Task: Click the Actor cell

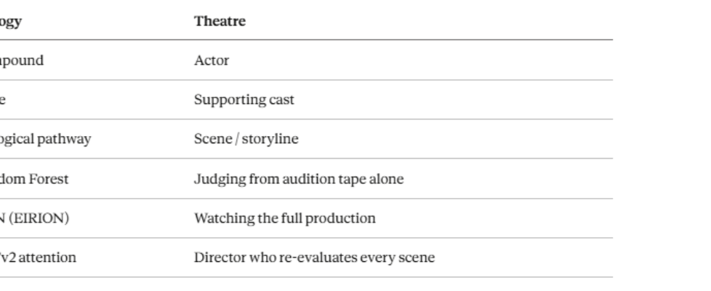Action: click(212, 61)
